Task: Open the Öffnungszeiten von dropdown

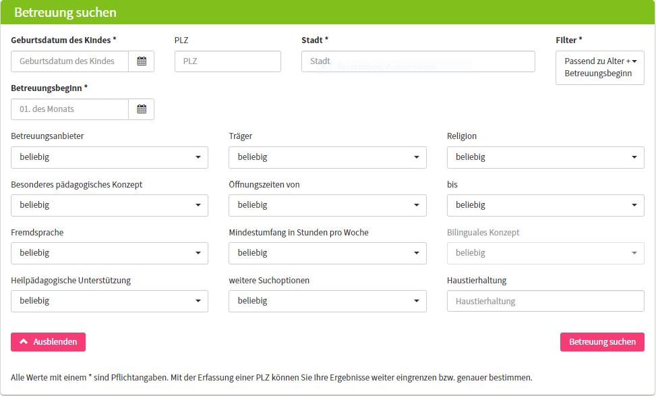Action: pyautogui.click(x=327, y=205)
